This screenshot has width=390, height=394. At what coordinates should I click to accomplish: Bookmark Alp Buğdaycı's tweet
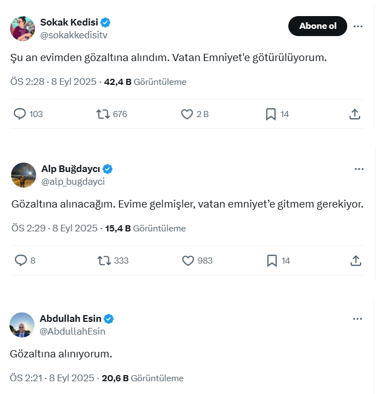point(272,260)
